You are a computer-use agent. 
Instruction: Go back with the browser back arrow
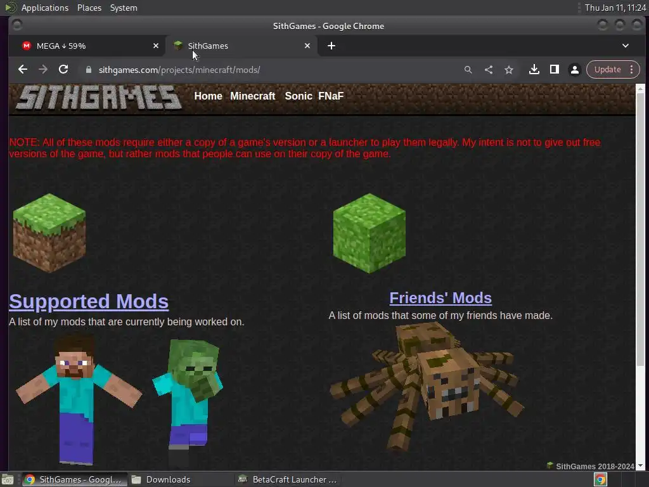tap(23, 70)
